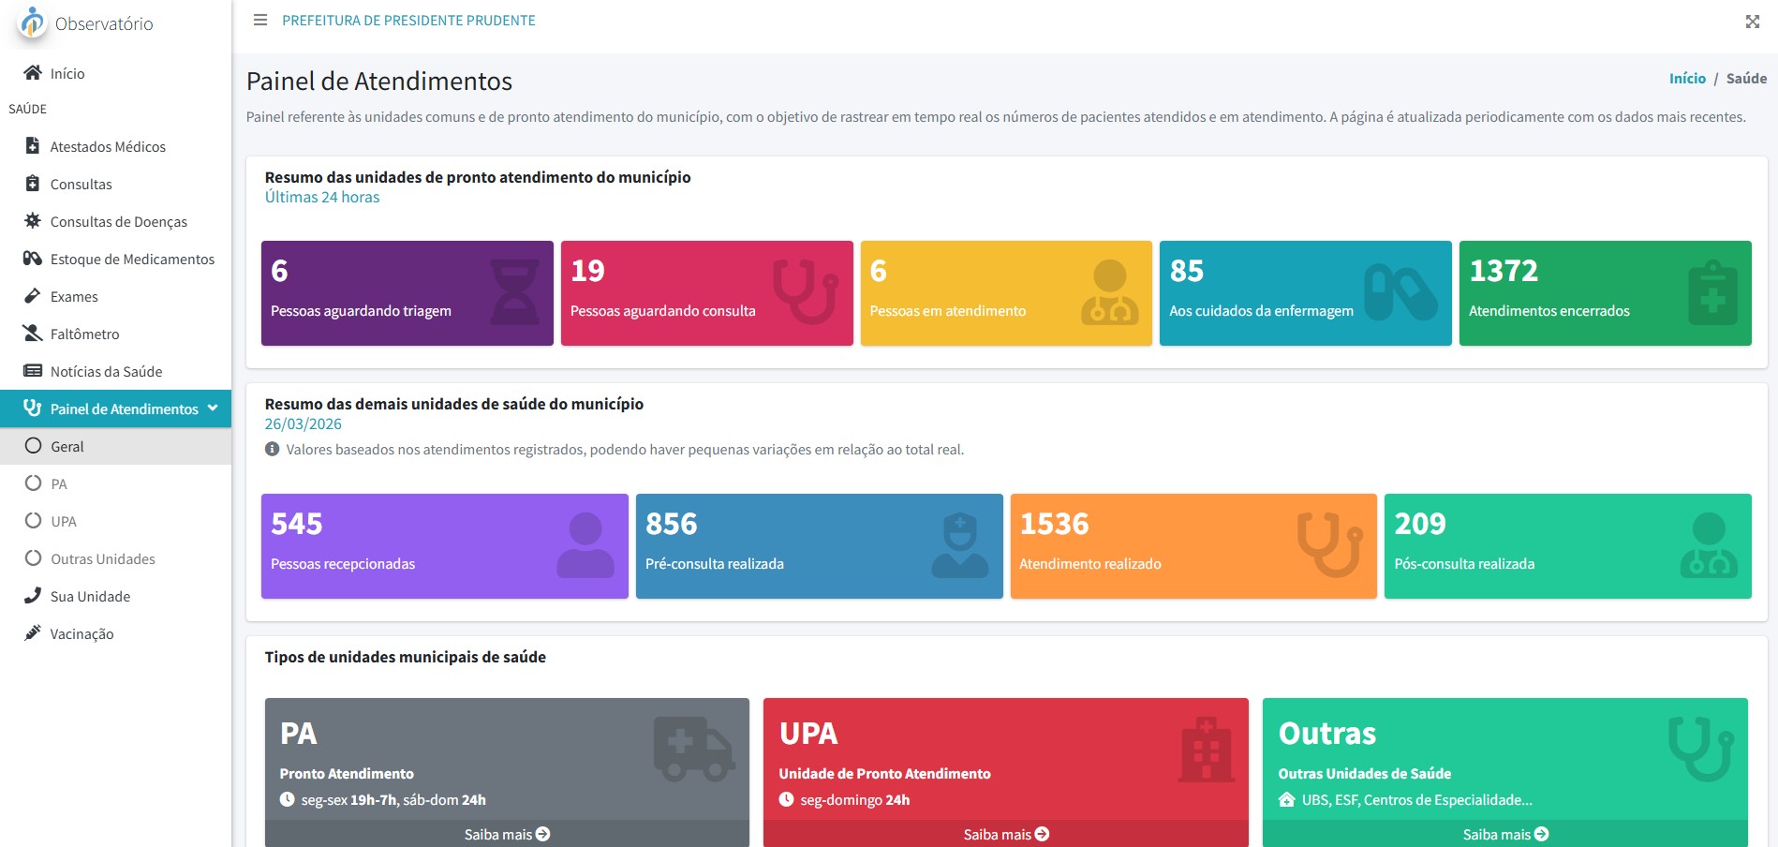1778x847 pixels.
Task: Click the purple Pessoas aguardando triagem card
Action: pyautogui.click(x=407, y=293)
